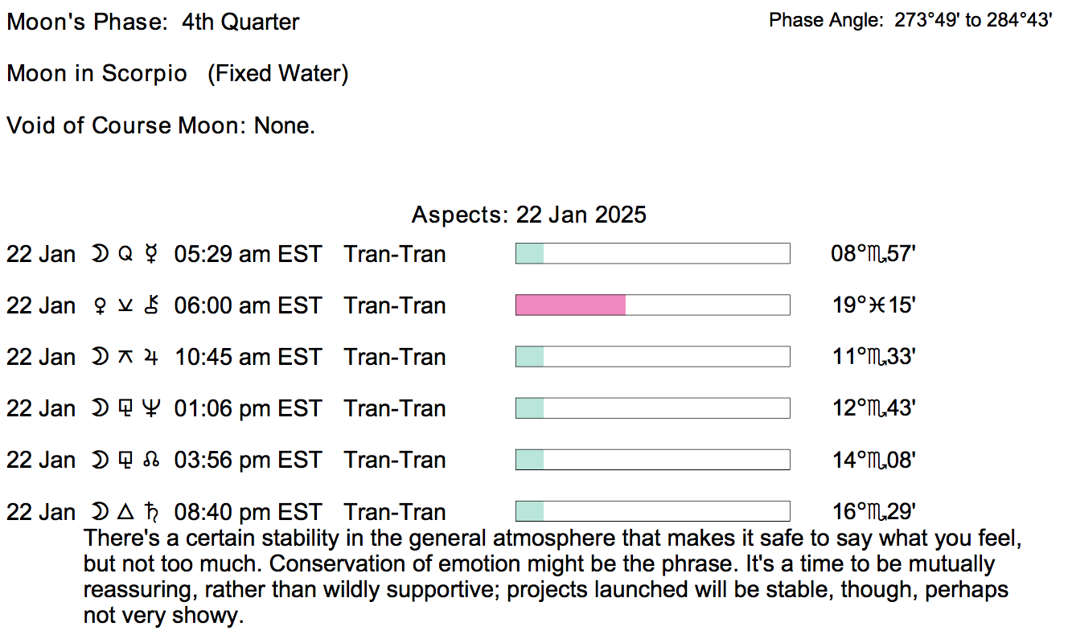Select the Jupiter glyph in the 10:45 am row

[150, 358]
